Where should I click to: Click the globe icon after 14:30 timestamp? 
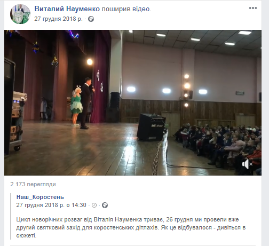105,205
